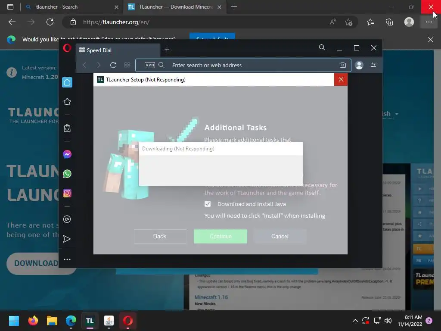Open Opera menu logo
This screenshot has height=331, width=441.
tap(67, 48)
